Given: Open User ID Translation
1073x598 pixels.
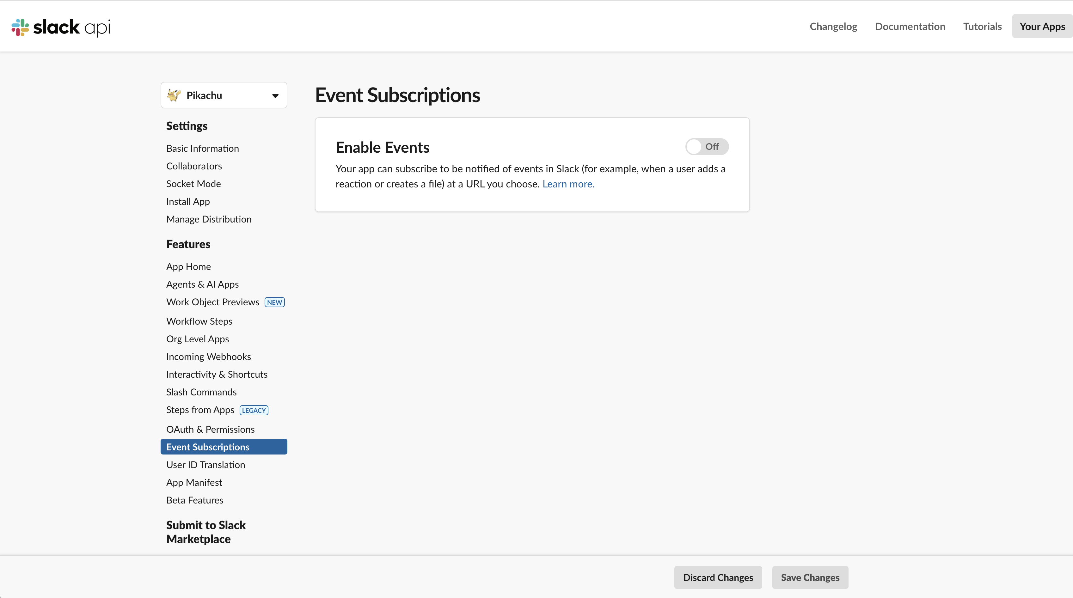Looking at the screenshot, I should 206,465.
